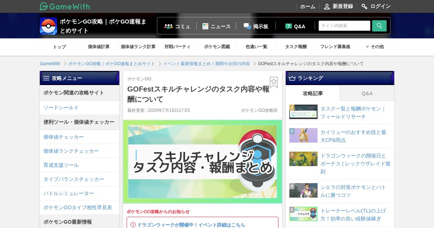
Task: Open the 育成支援ツール sidebar link
Action: click(79, 165)
